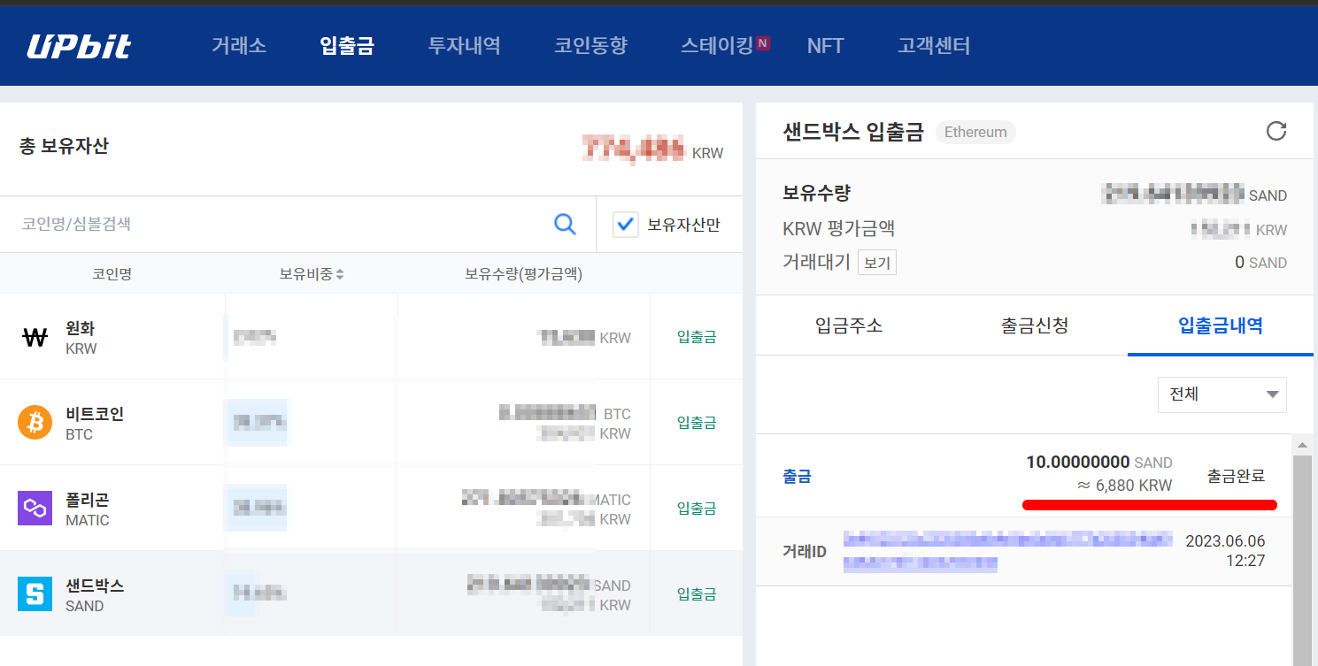Select the 원화 KRW row name
This screenshot has width=1318, height=666.
pyautogui.click(x=81, y=338)
